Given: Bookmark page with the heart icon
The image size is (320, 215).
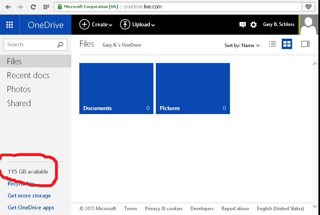Looking at the screenshot, I should coord(308,7).
